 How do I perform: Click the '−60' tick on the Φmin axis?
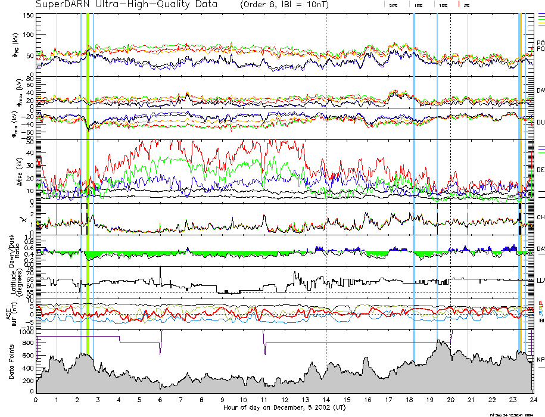(x=27, y=132)
